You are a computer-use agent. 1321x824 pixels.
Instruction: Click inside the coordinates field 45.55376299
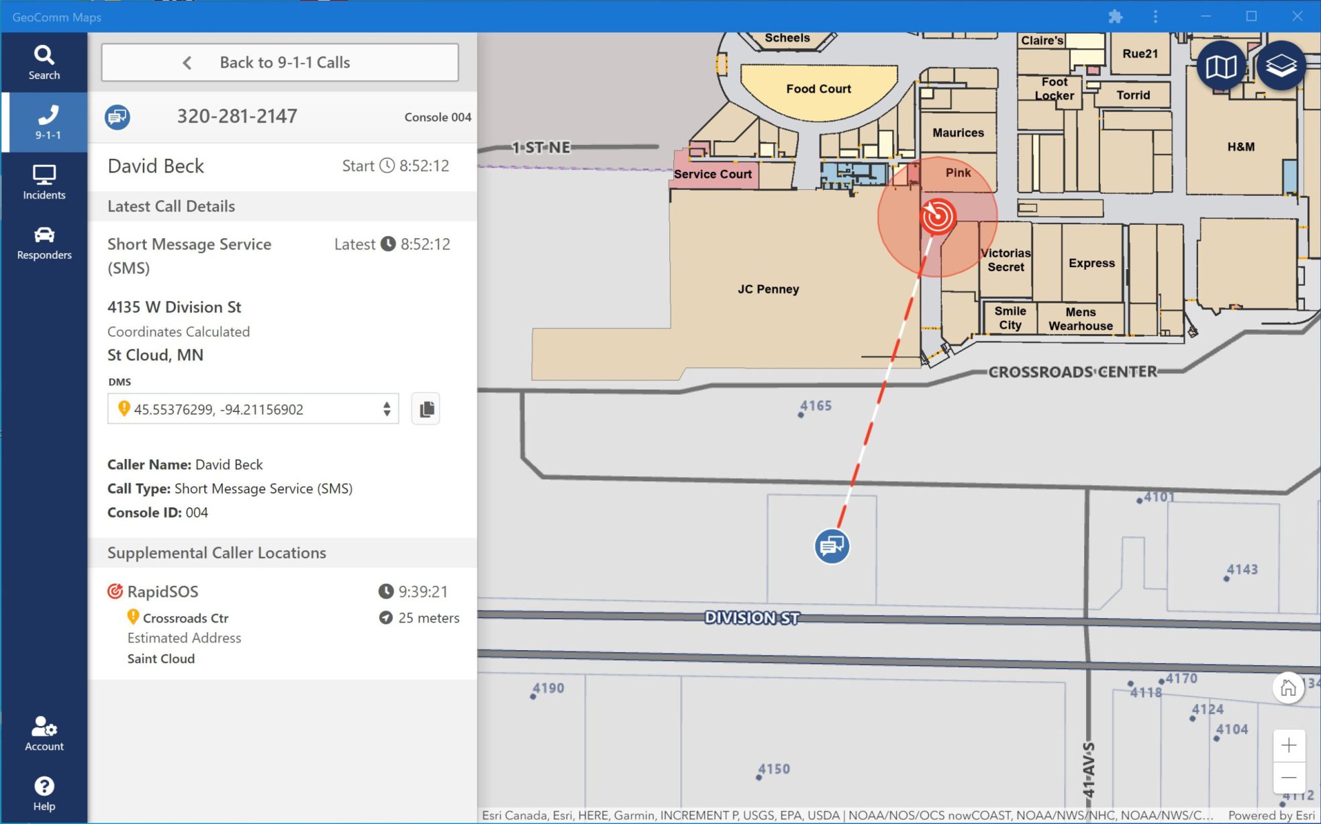coord(253,409)
